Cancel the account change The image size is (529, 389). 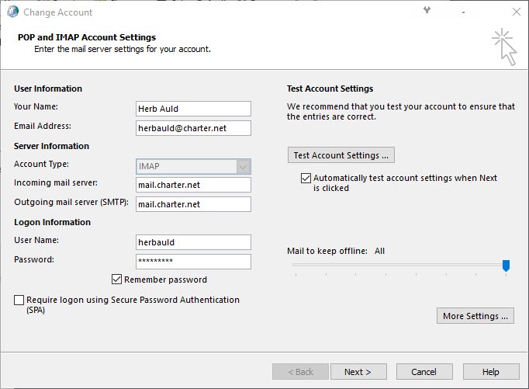tap(424, 372)
